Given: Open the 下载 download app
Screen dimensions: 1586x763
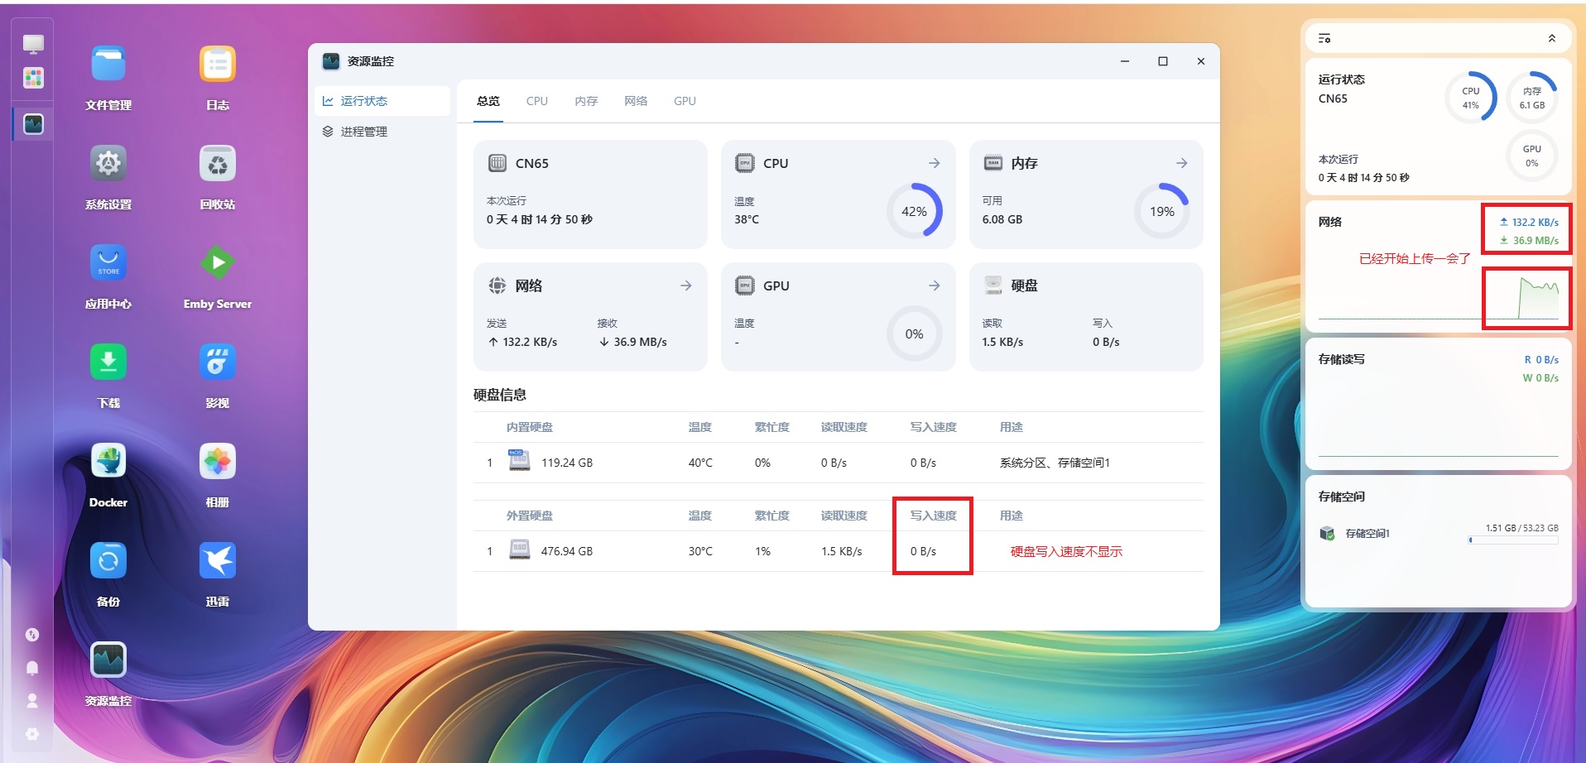Looking at the screenshot, I should tap(108, 362).
